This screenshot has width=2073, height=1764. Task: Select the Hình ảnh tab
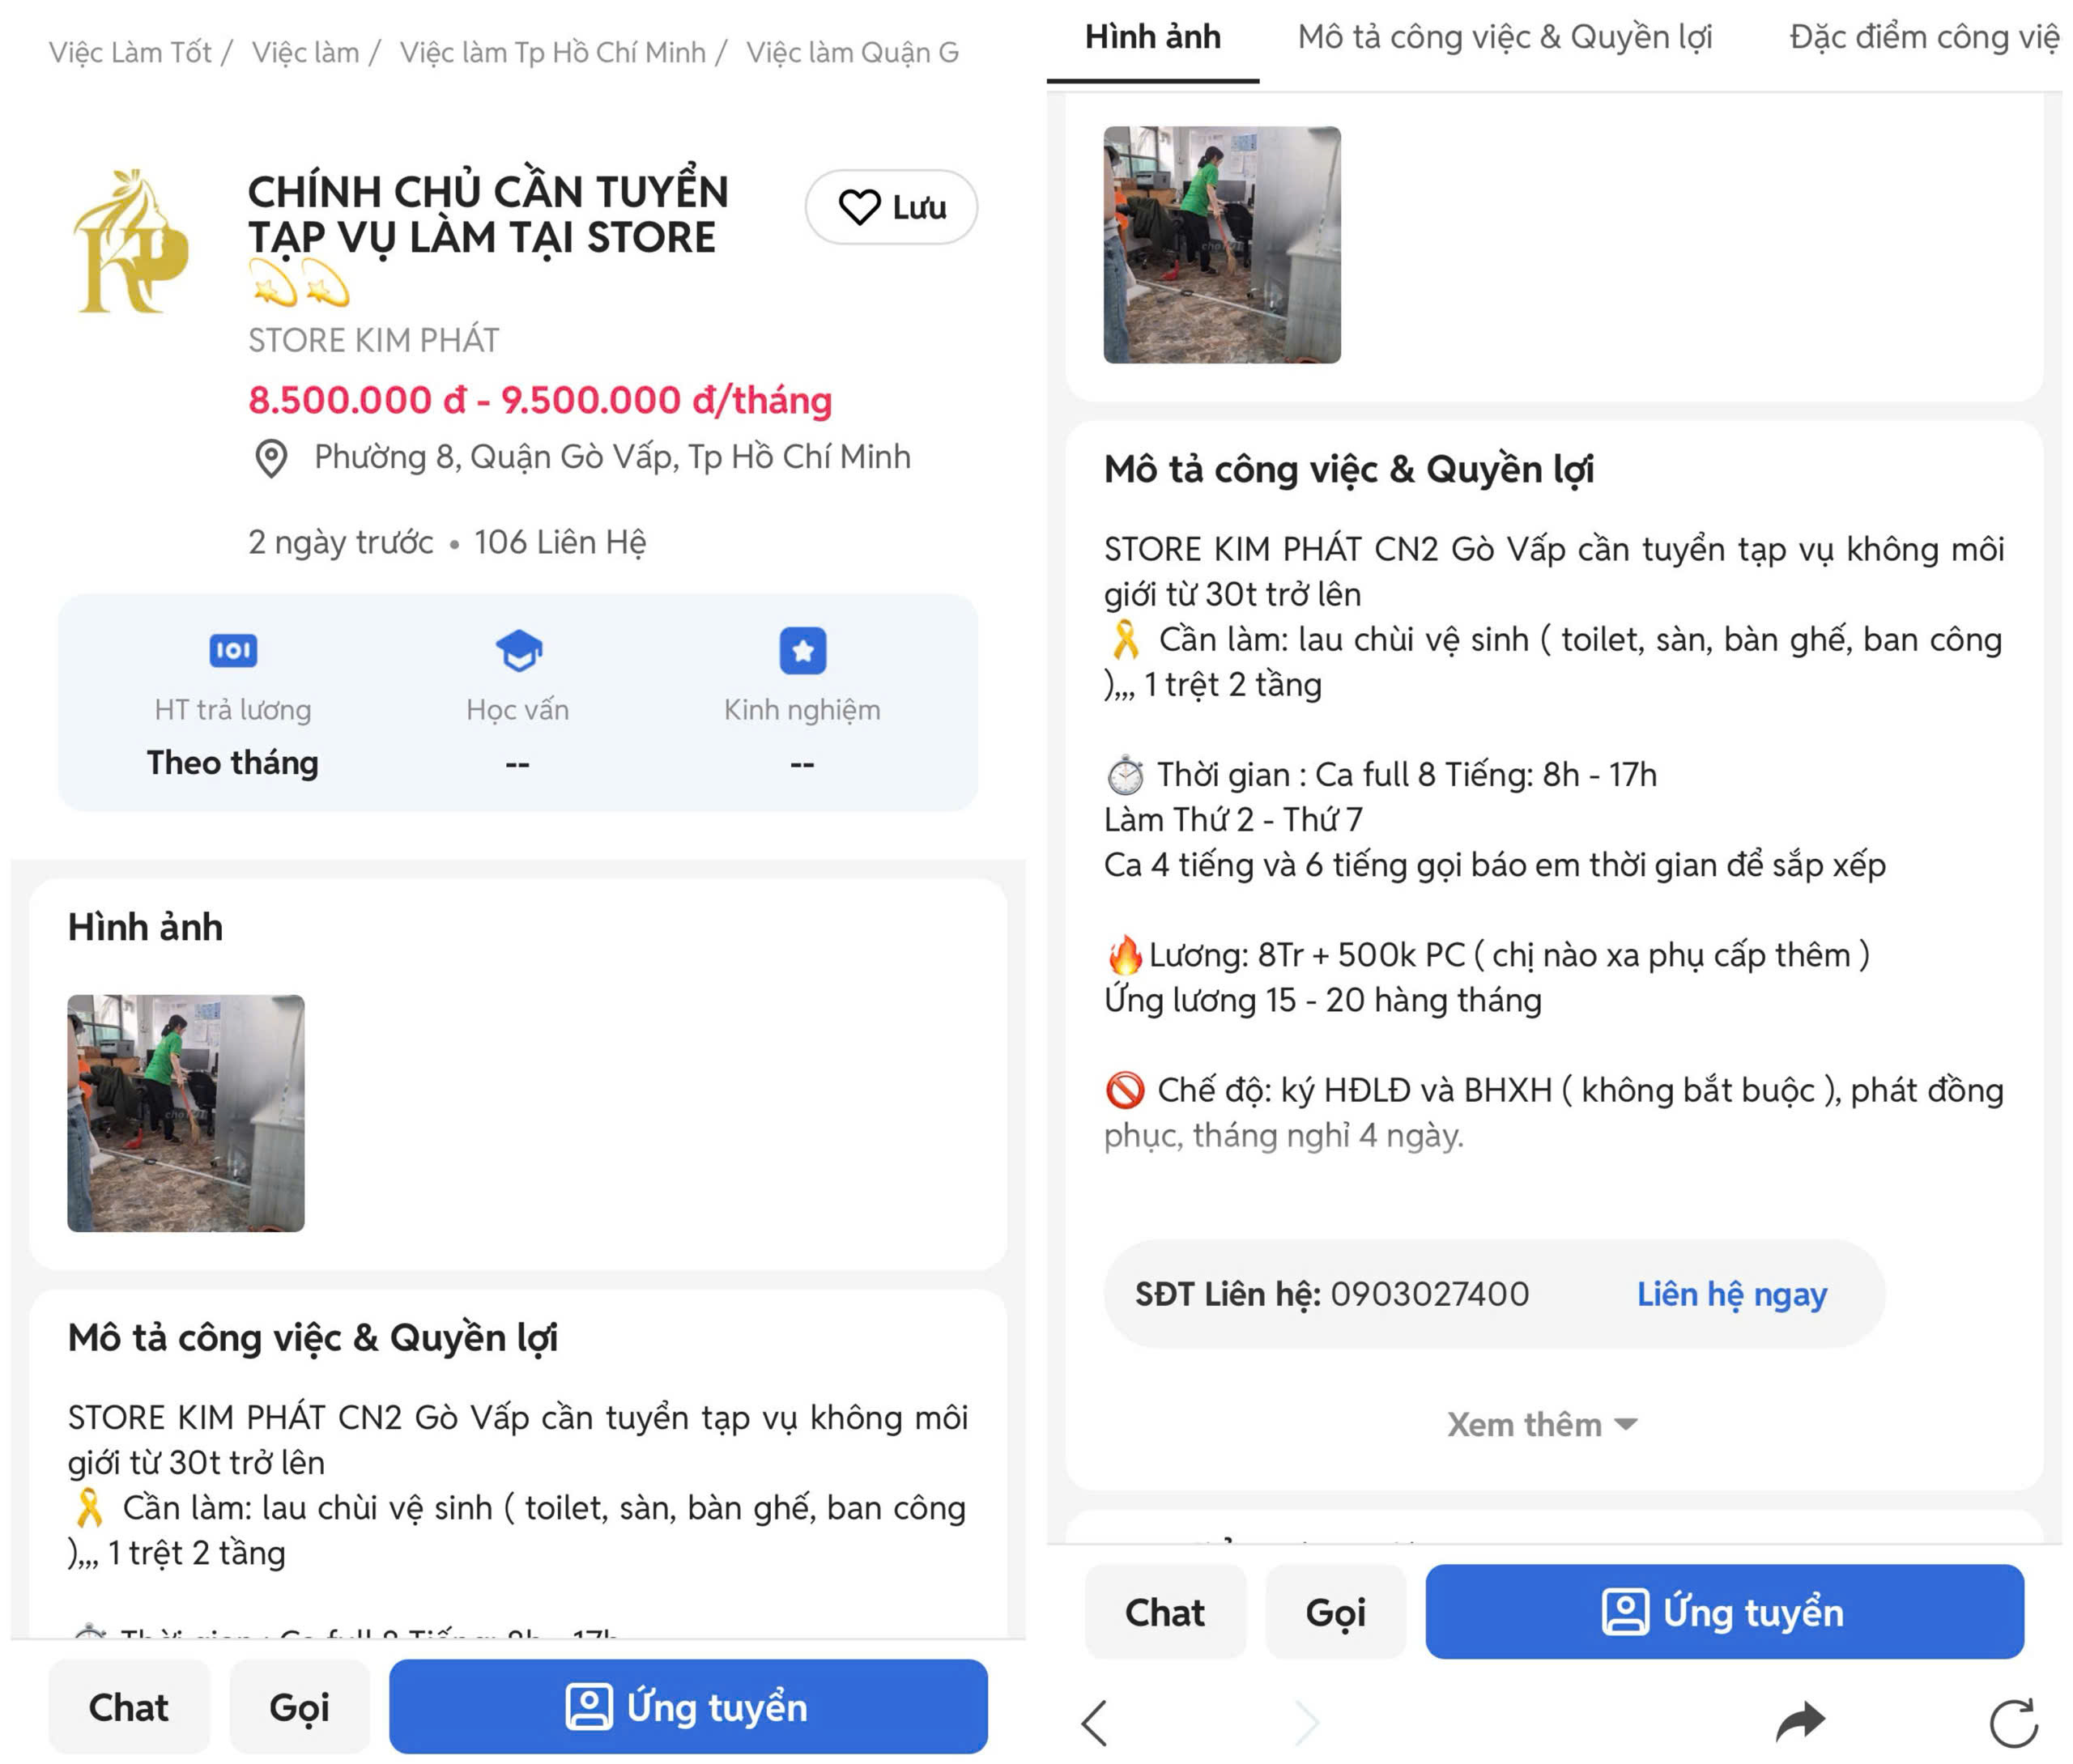tap(1152, 38)
